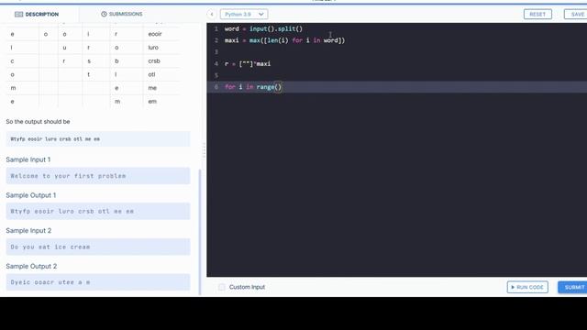Viewport: 587px width, 330px height.
Task: Click the 'So the output should be' text
Action: click(38, 122)
